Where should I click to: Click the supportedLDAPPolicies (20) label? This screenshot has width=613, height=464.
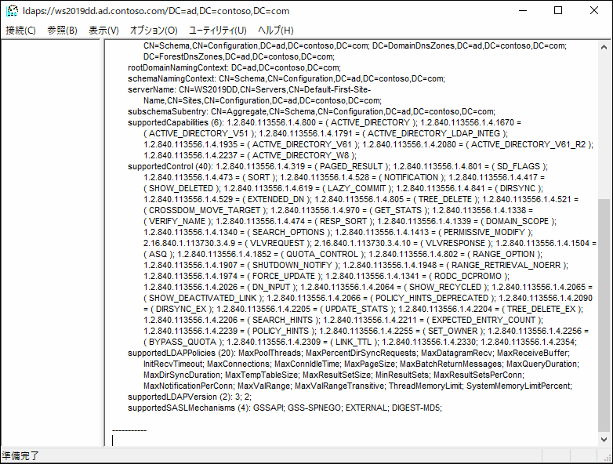(182, 353)
